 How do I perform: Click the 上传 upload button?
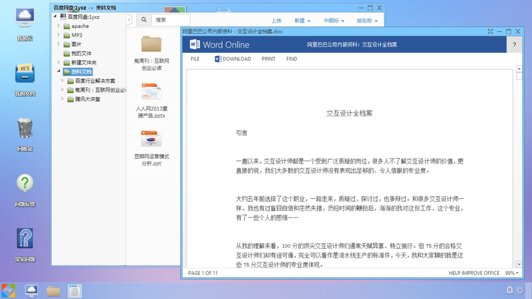[x=276, y=21]
